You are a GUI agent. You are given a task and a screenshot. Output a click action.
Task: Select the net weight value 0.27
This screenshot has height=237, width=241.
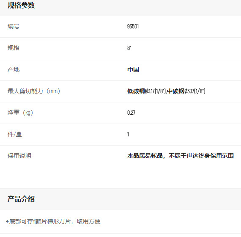(x=131, y=113)
